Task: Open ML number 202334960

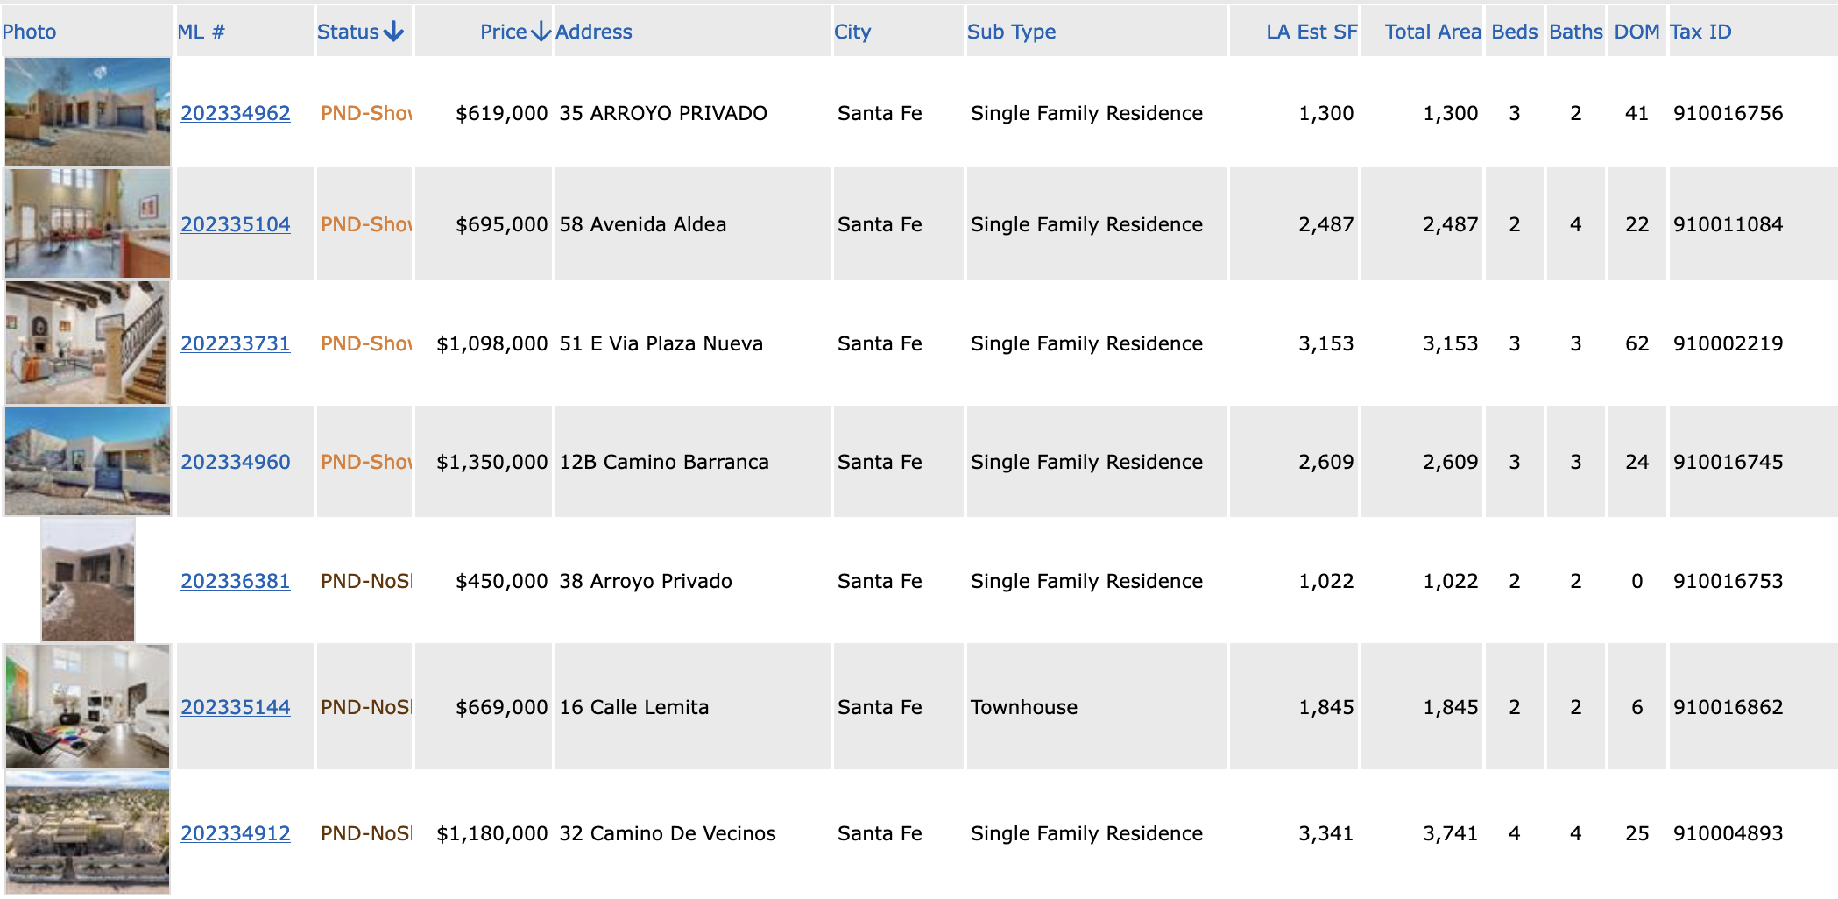Action: pyautogui.click(x=235, y=462)
